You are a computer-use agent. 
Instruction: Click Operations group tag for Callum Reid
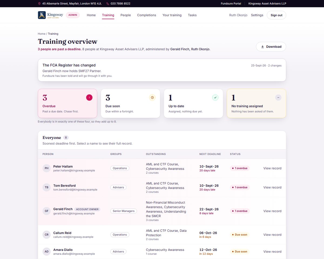pos(120,235)
